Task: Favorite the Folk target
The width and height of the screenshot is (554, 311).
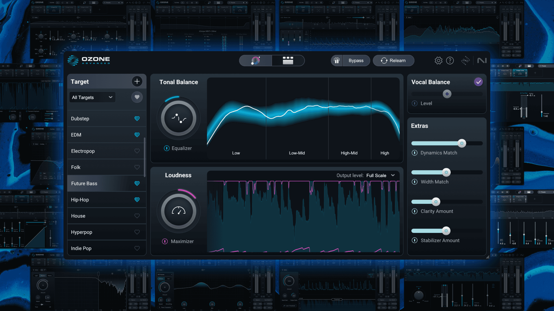Action: 137,167
